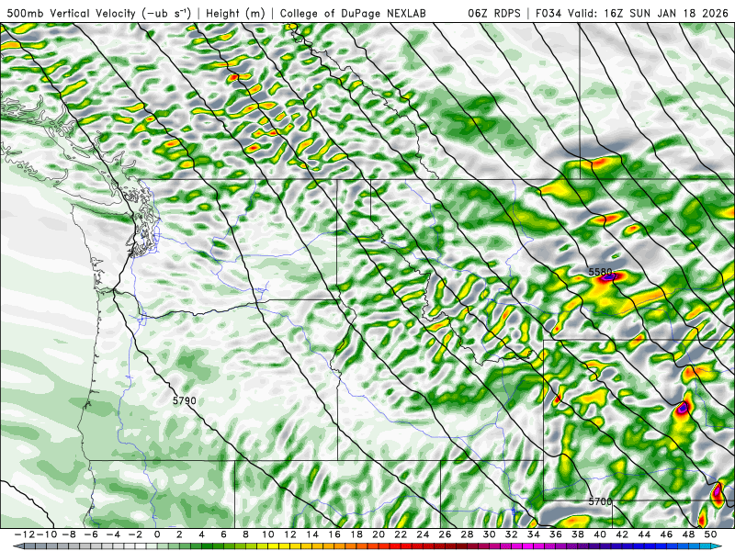Click the '-2' value on the color scale

tap(134, 534)
